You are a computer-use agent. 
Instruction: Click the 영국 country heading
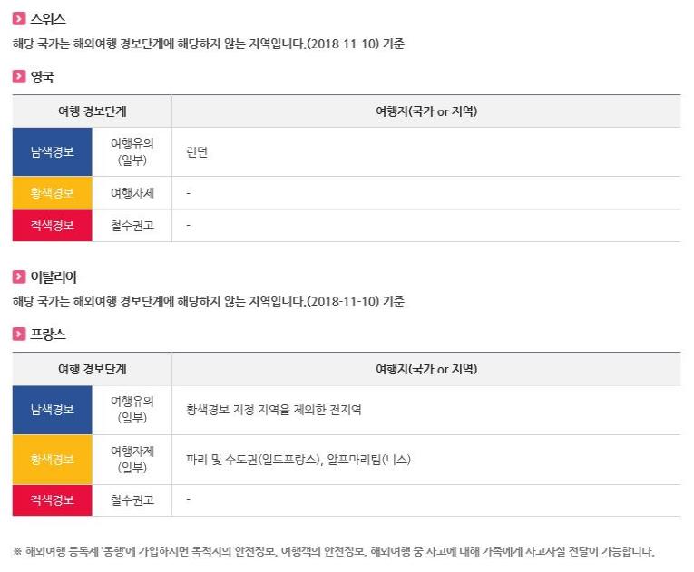(x=43, y=77)
